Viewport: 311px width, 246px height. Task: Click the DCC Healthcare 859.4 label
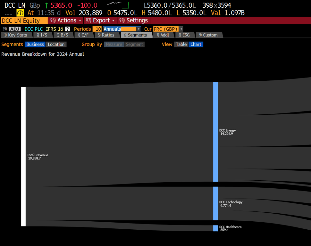click(230, 228)
